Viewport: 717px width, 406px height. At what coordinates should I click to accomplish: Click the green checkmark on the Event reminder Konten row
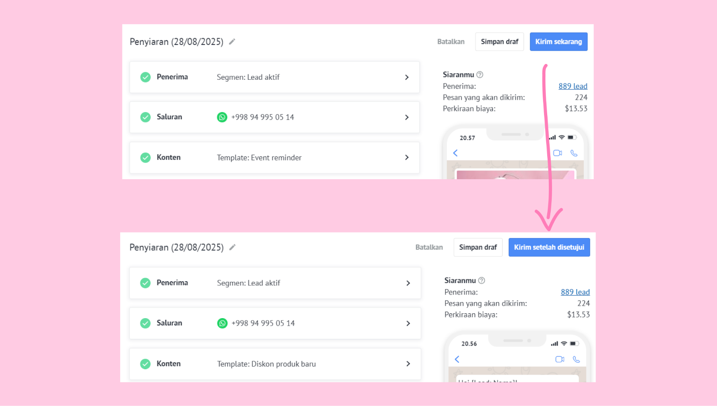(146, 158)
